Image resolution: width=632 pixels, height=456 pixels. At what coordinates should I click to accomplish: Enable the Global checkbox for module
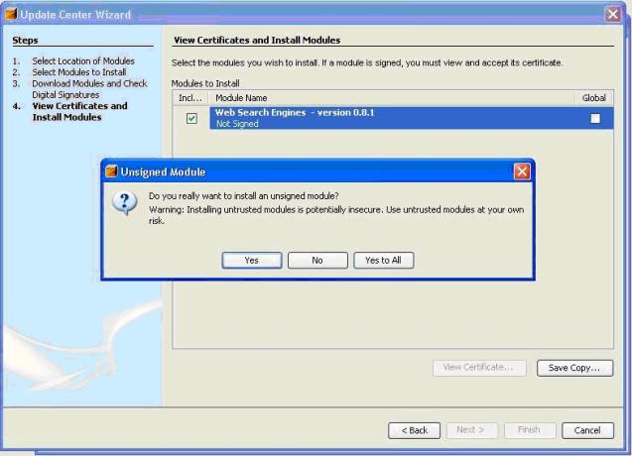pos(595,118)
